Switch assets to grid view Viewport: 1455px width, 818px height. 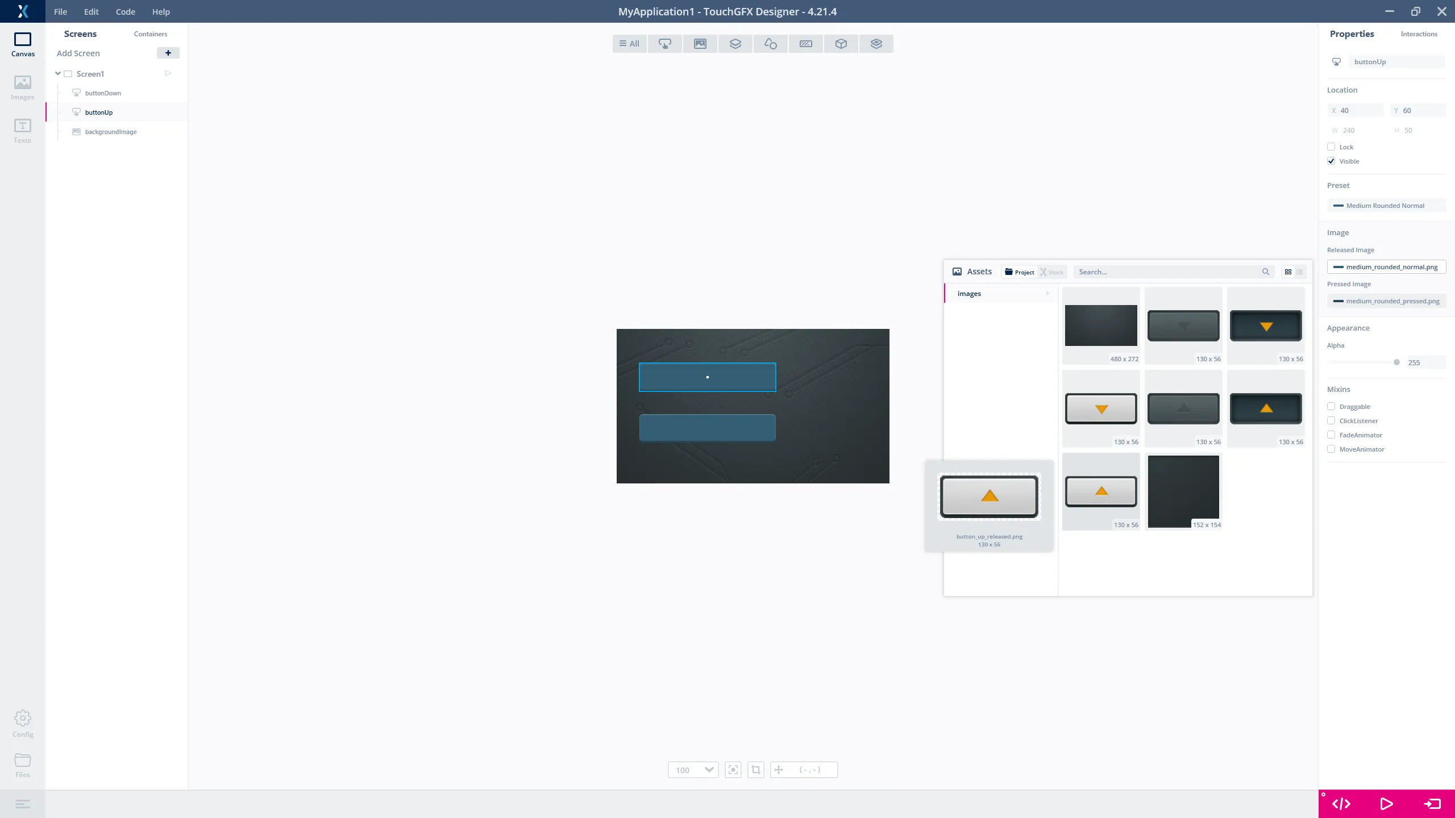tap(1288, 272)
